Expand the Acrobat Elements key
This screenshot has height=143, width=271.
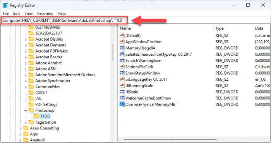pyautogui.click(x=26, y=45)
